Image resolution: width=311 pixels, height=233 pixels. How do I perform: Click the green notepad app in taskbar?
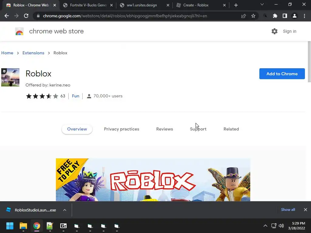(x=50, y=226)
